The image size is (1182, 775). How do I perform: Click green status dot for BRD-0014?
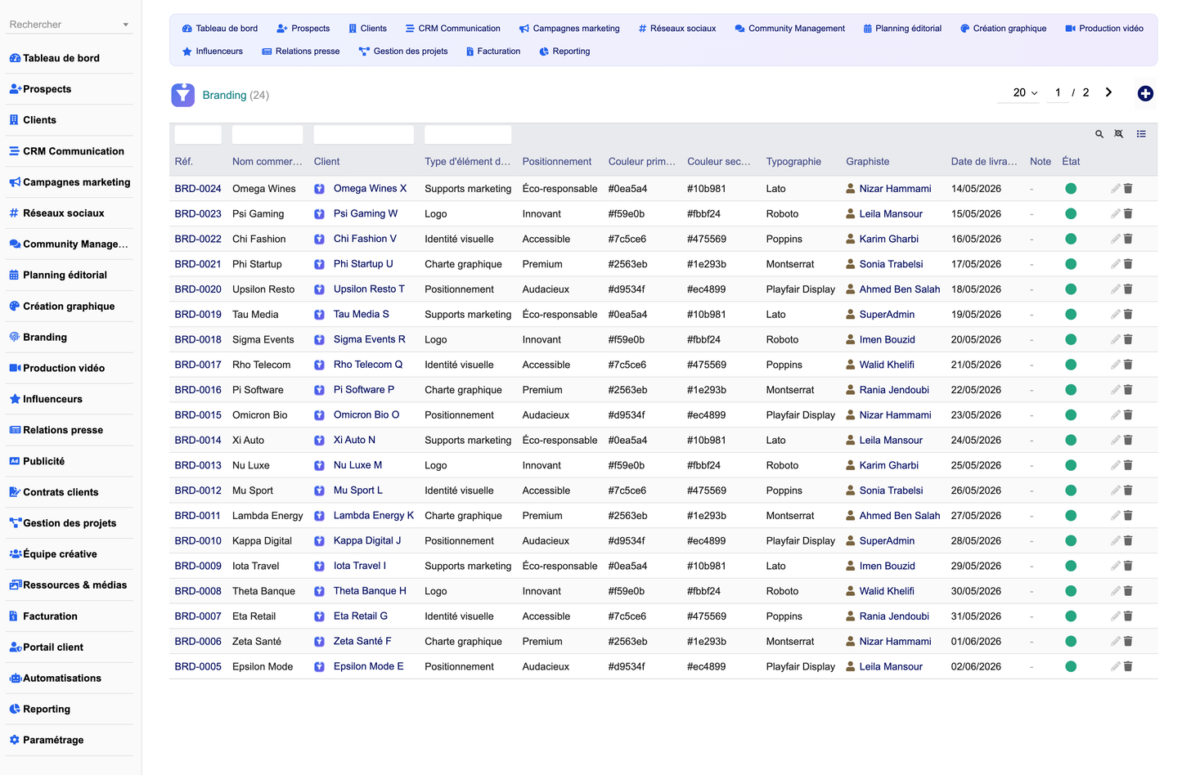tap(1071, 441)
